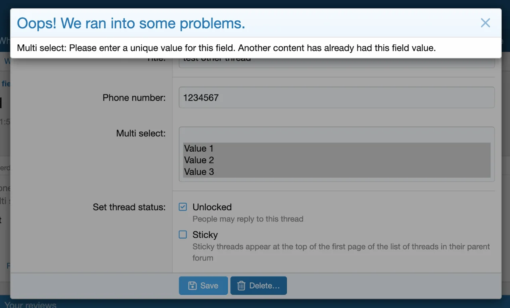Click the "Phone number:" field label
Image resolution: width=510 pixels, height=308 pixels.
pos(134,98)
